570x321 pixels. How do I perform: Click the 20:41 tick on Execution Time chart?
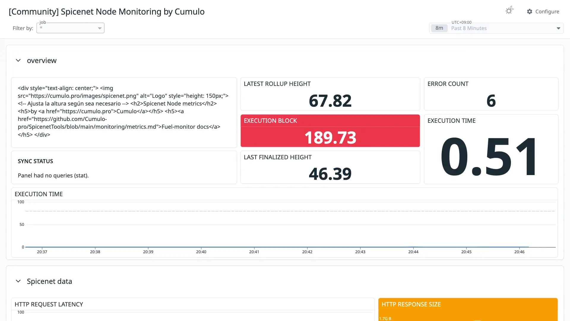[254, 252]
